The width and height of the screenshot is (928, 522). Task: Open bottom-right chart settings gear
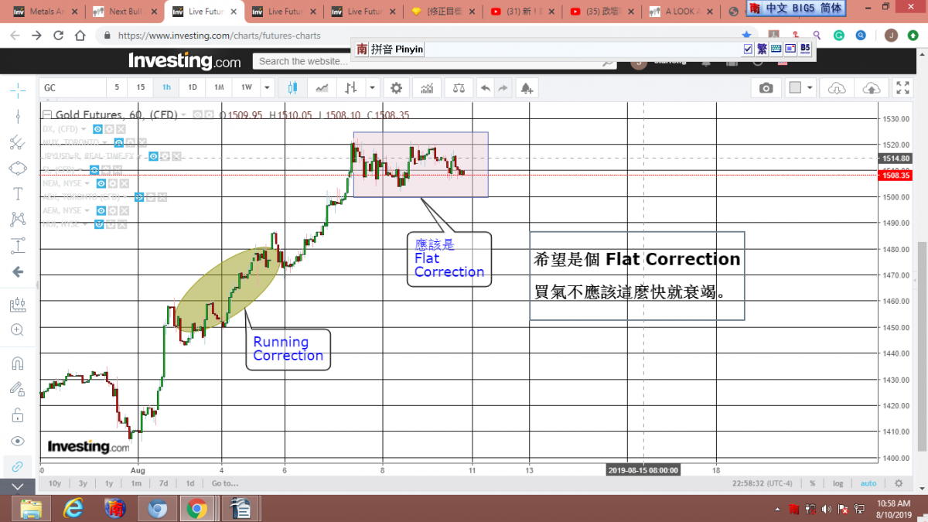click(x=899, y=483)
